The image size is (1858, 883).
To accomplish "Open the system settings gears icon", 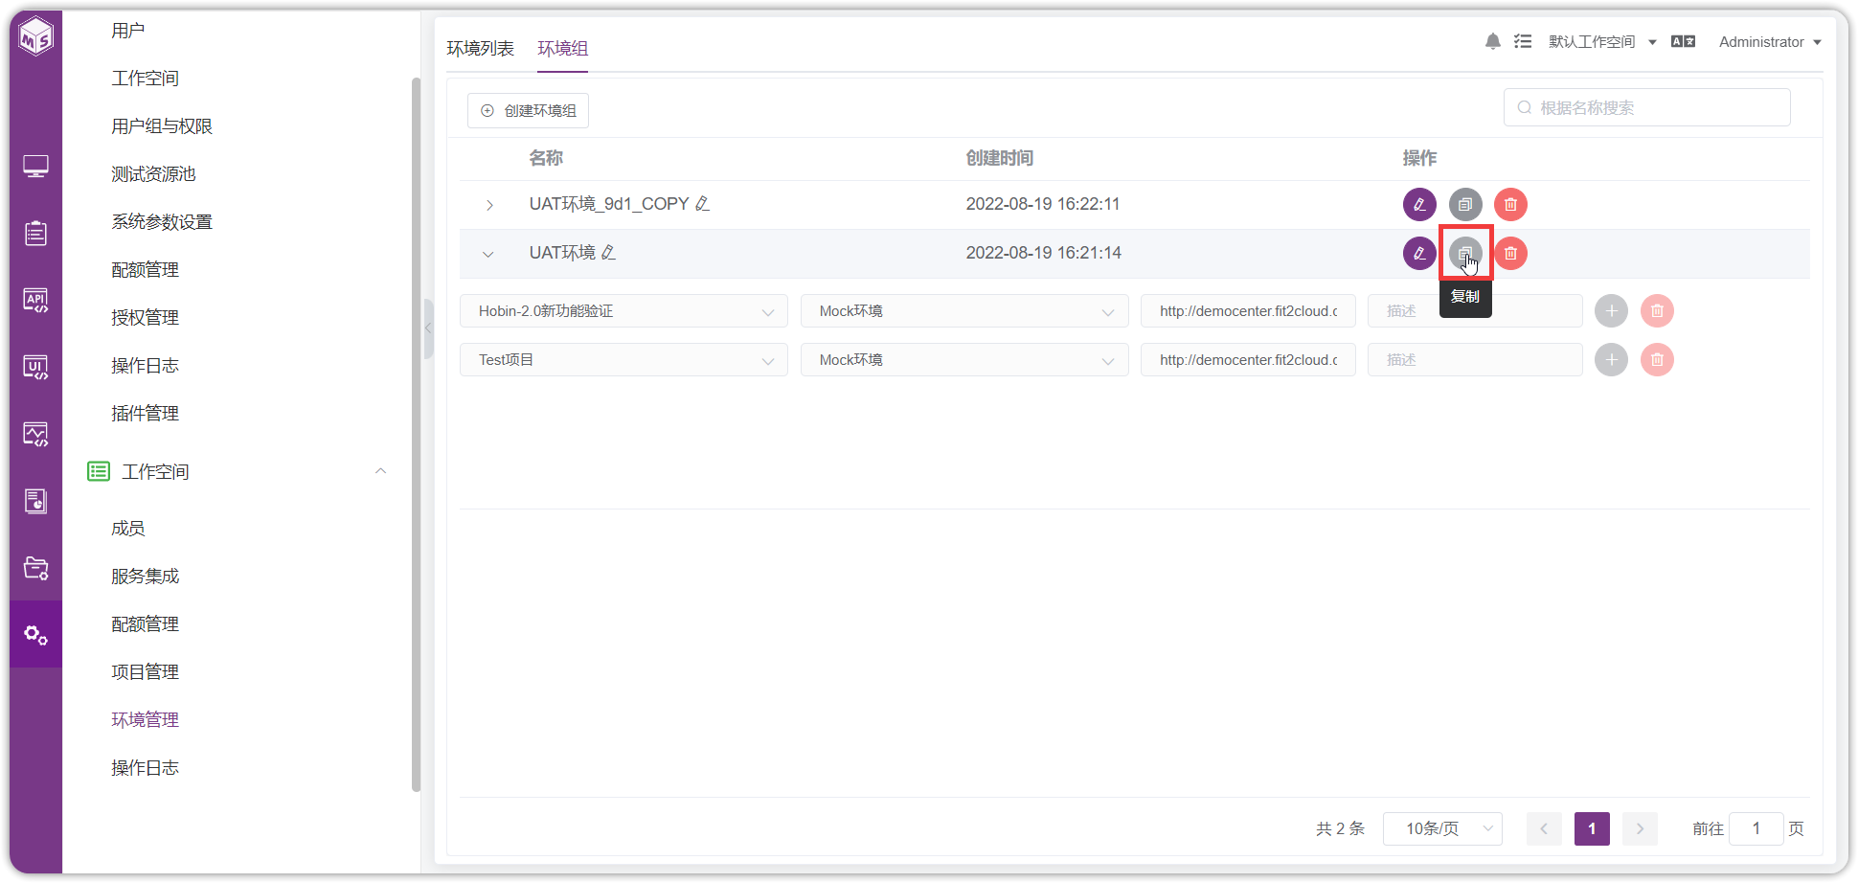I will click(x=36, y=634).
